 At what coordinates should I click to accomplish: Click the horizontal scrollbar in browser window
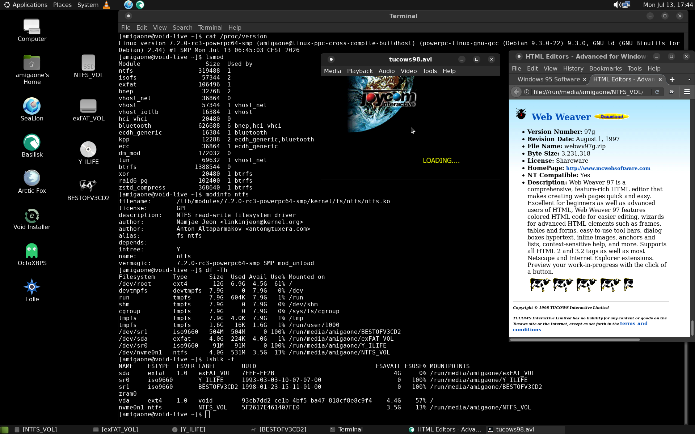(575, 340)
